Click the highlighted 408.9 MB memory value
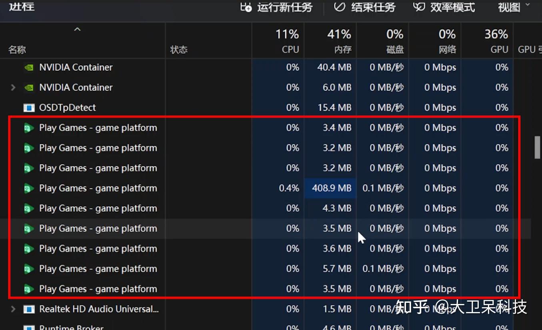 click(x=332, y=188)
